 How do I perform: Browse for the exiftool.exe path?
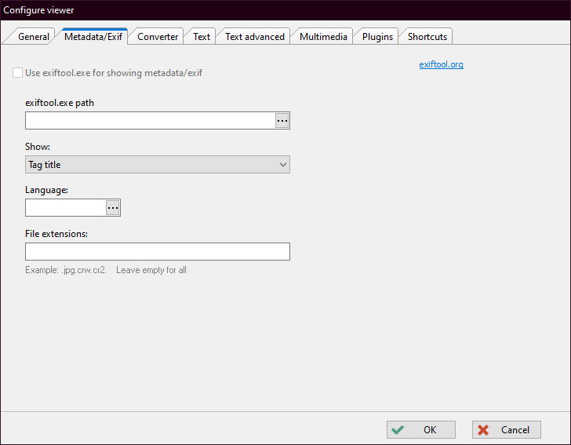coord(282,121)
